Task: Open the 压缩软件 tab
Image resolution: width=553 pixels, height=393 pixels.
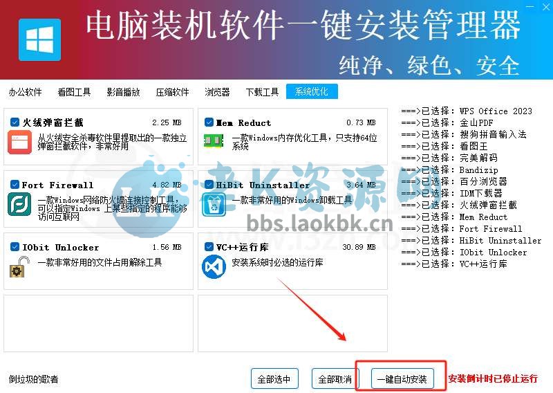Action: [x=172, y=92]
